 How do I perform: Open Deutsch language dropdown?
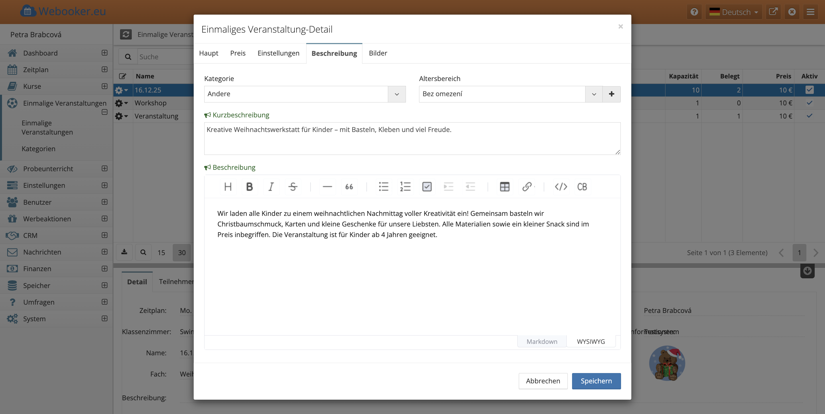pyautogui.click(x=734, y=12)
